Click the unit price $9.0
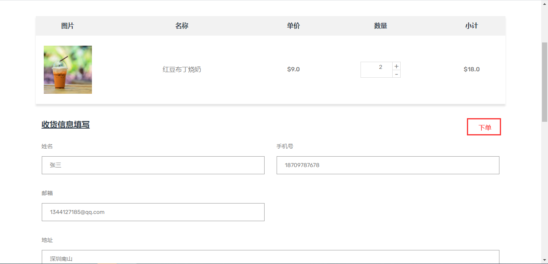 (293, 69)
